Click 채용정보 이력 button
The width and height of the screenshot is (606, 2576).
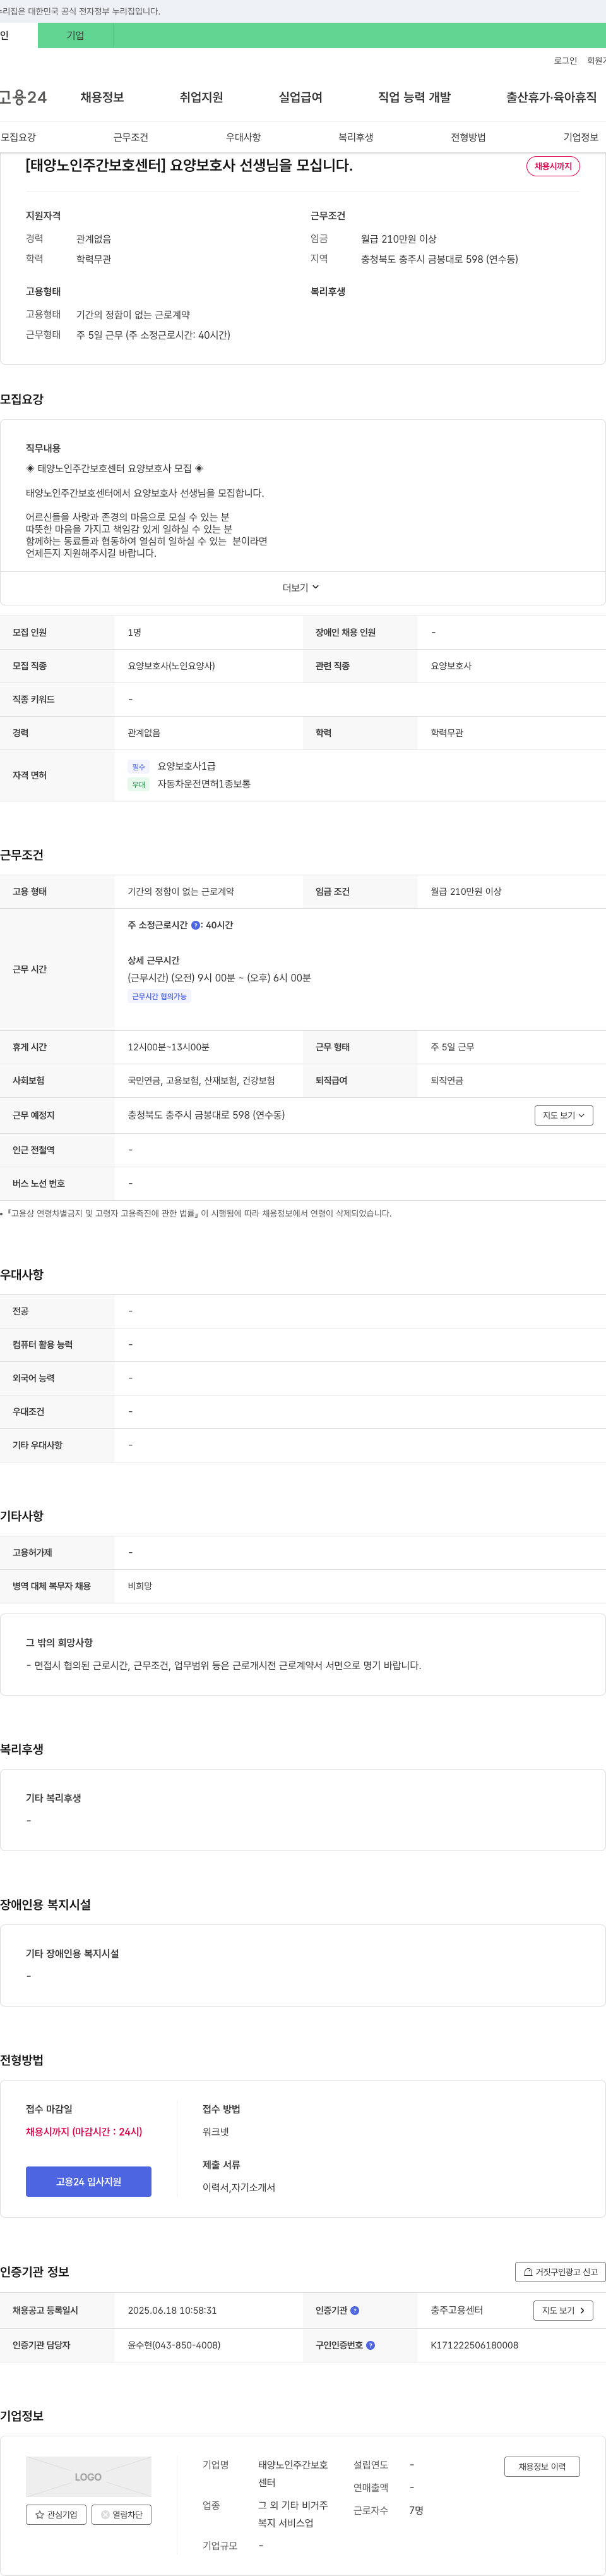[x=542, y=2466]
